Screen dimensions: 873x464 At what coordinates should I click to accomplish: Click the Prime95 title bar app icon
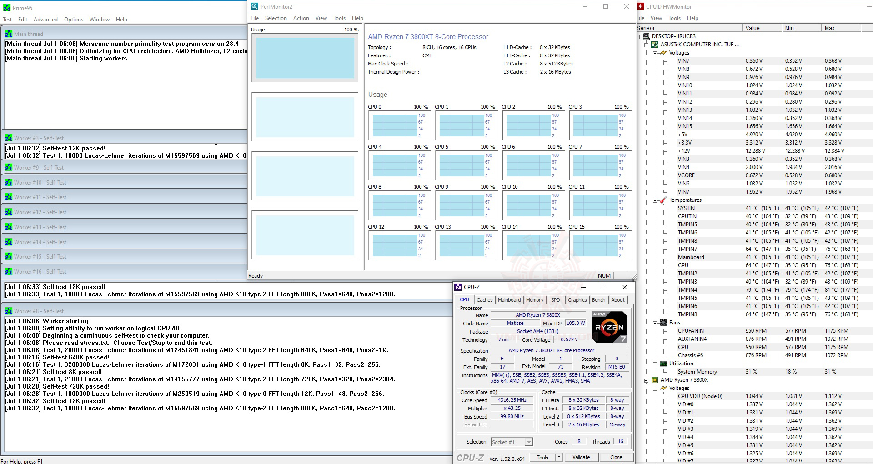pyautogui.click(x=7, y=8)
